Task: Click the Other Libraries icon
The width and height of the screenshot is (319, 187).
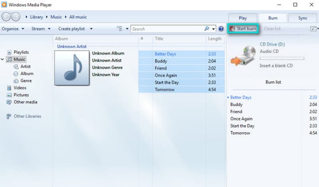Action: (9, 116)
